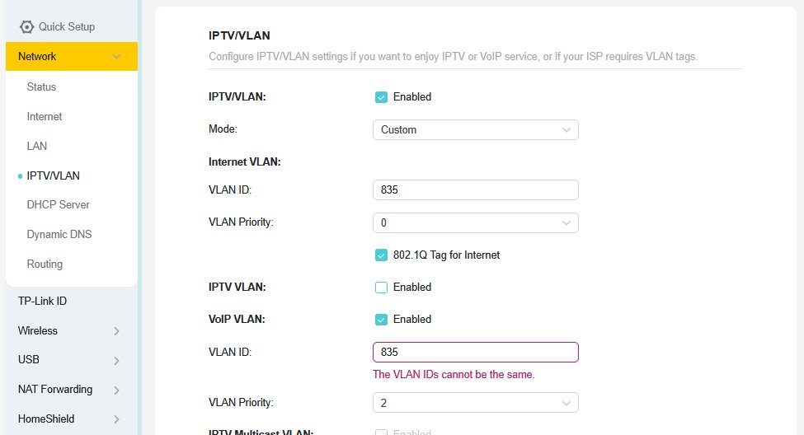Screen dimensions: 804x435
Task: Open VoIP VLAN Priority dropdown showing 2
Action: 475,403
